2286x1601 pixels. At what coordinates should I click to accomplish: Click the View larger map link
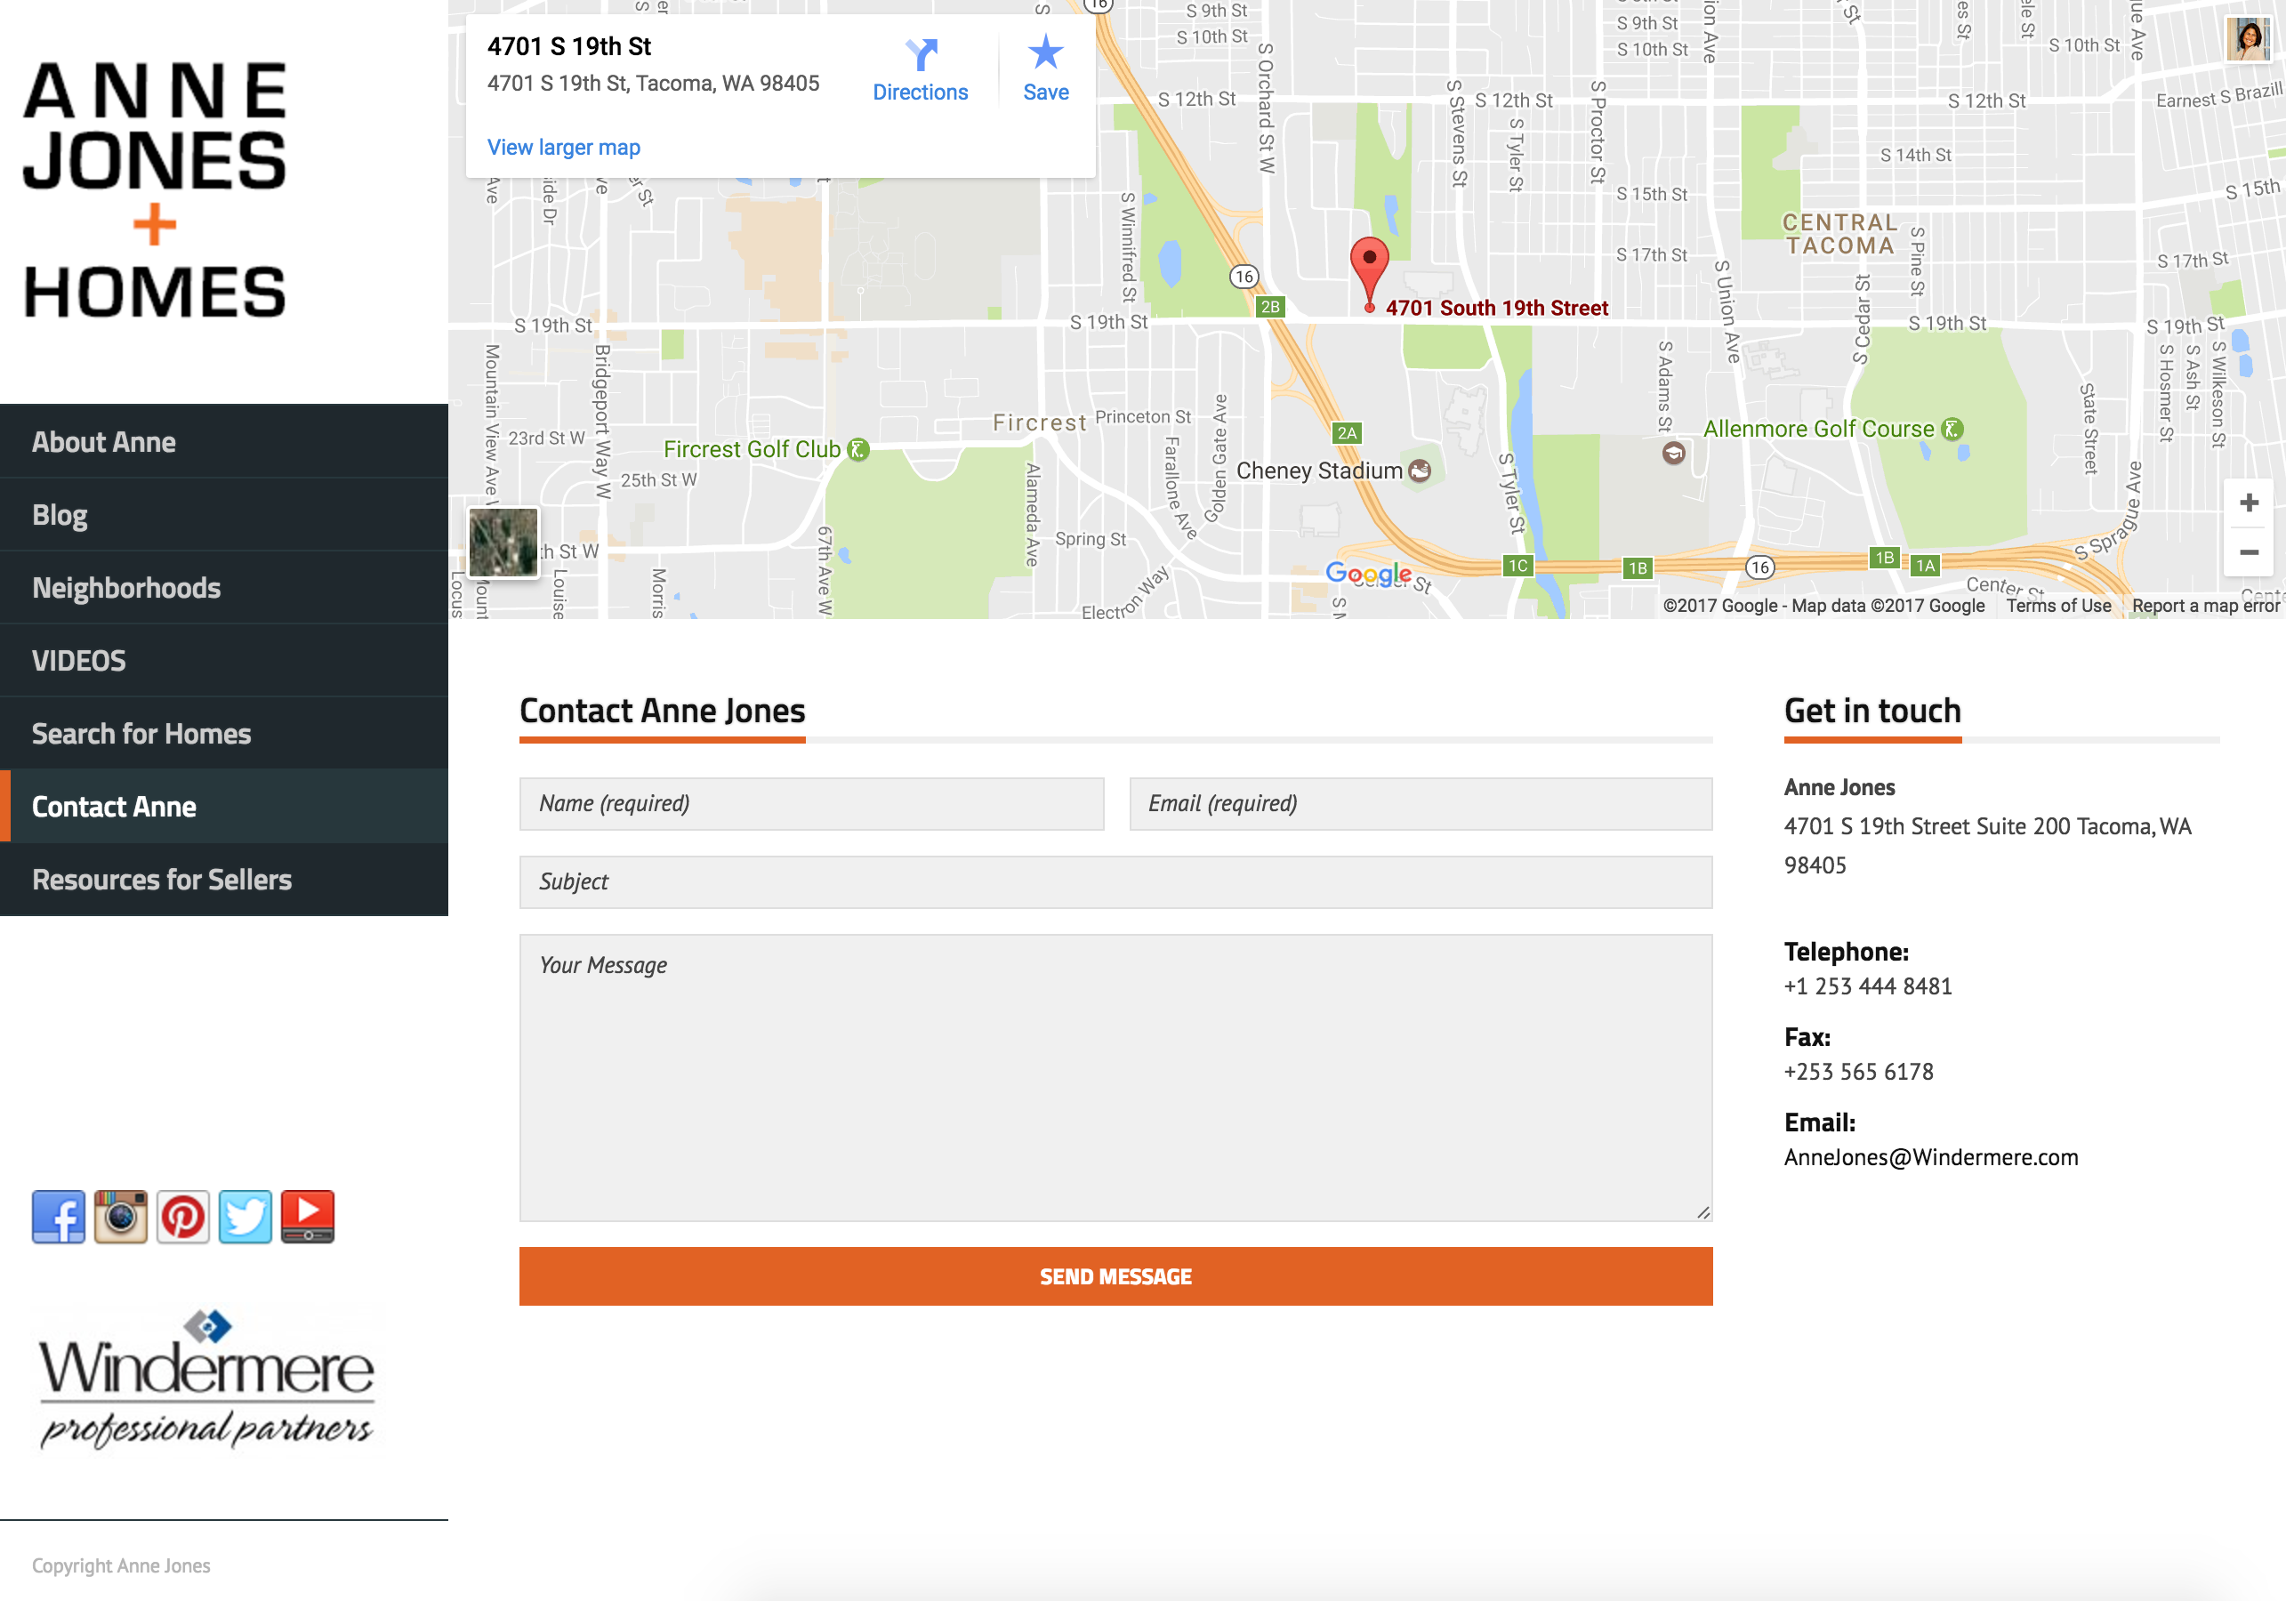point(564,148)
